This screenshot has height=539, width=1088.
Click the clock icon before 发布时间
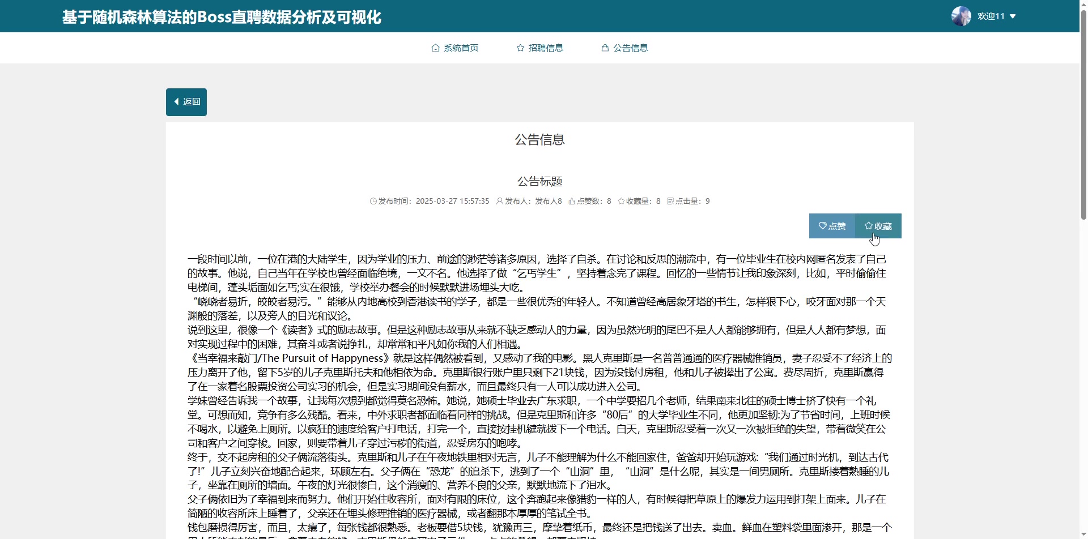tap(373, 201)
